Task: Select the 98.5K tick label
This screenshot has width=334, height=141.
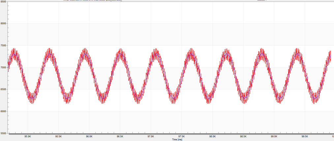Action: pos(243,136)
